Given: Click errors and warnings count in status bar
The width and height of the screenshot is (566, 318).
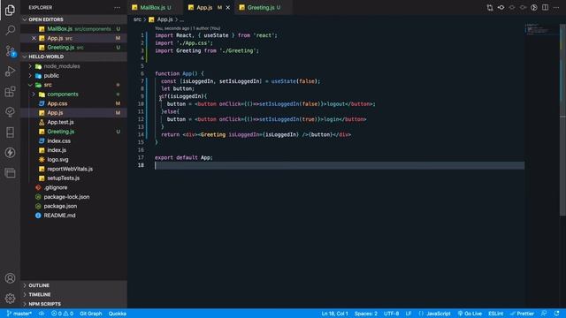Looking at the screenshot, I should point(62,314).
